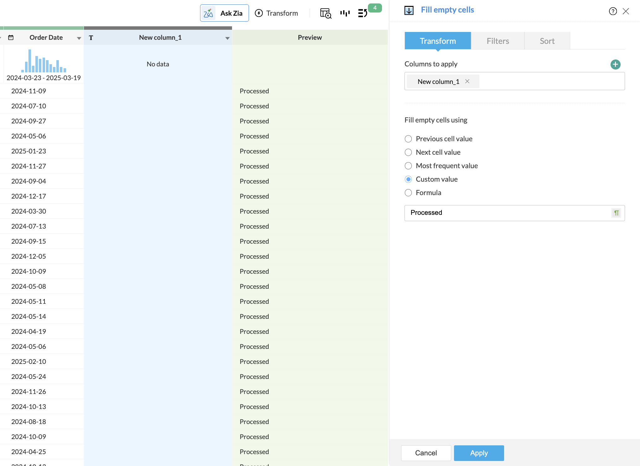Click the green add column plus icon

615,65
